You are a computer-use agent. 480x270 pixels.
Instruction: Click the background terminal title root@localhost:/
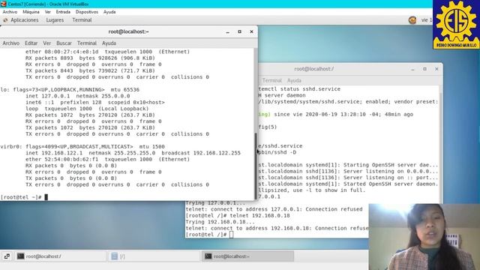(313, 69)
